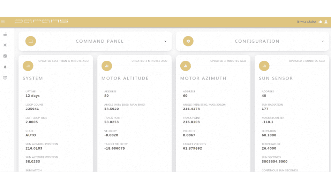This screenshot has width=331, height=183.
Task: Click the Configuration gear icon
Action: tap(188, 41)
